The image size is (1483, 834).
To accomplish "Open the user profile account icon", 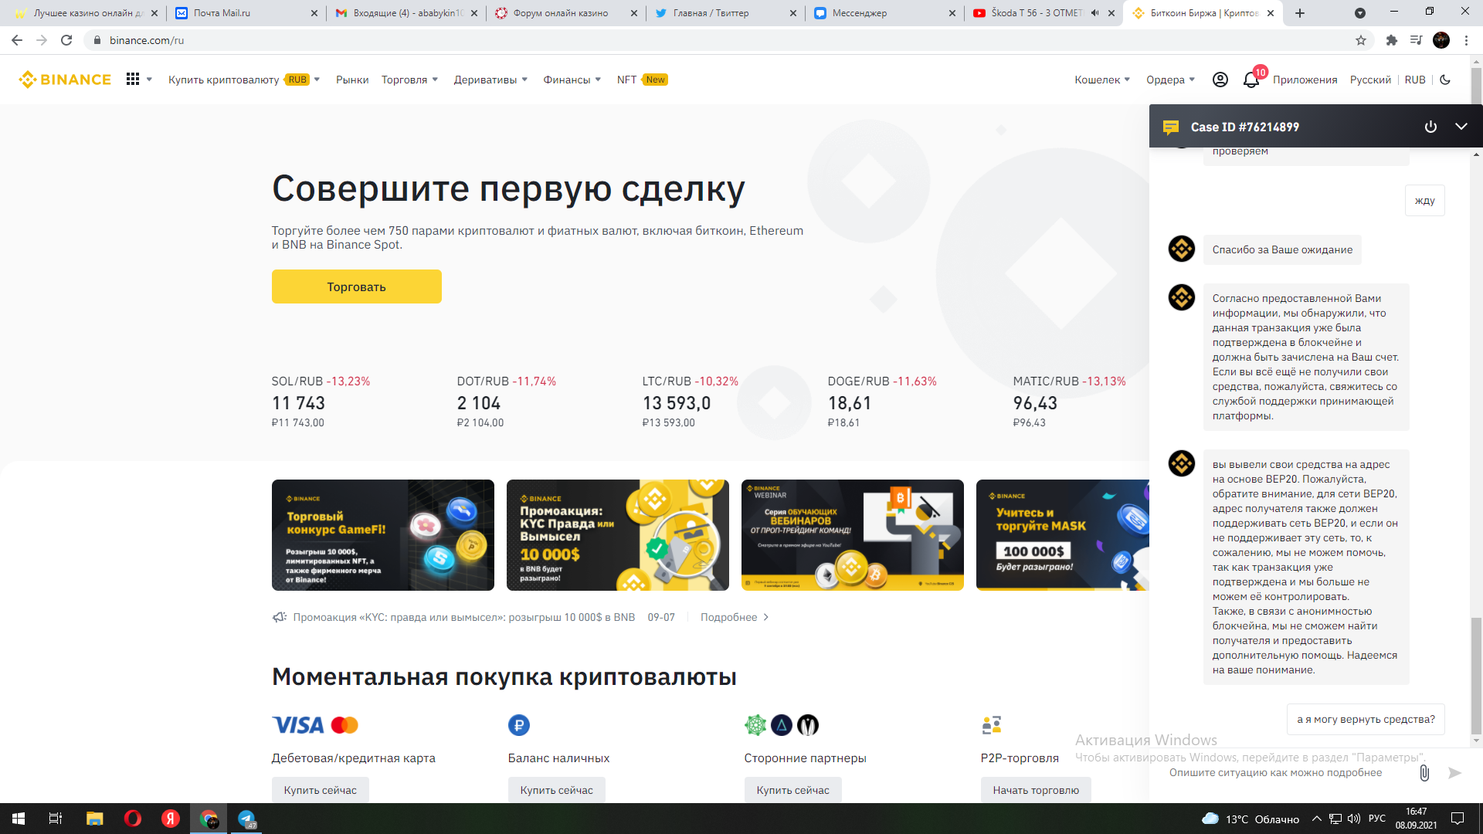I will click(1220, 80).
